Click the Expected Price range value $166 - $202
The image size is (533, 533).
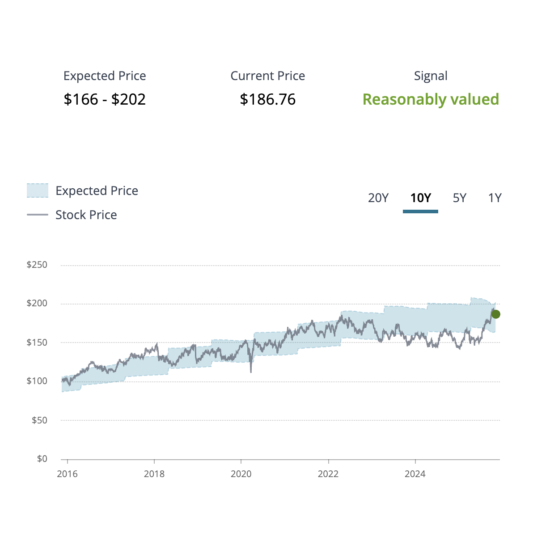pos(105,99)
